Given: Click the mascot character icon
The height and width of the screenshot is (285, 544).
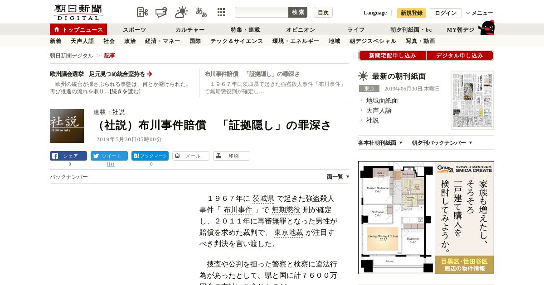Looking at the screenshot, I should pyautogui.click(x=486, y=28).
